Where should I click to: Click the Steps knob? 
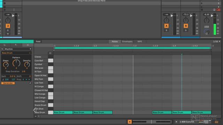point(6,65)
